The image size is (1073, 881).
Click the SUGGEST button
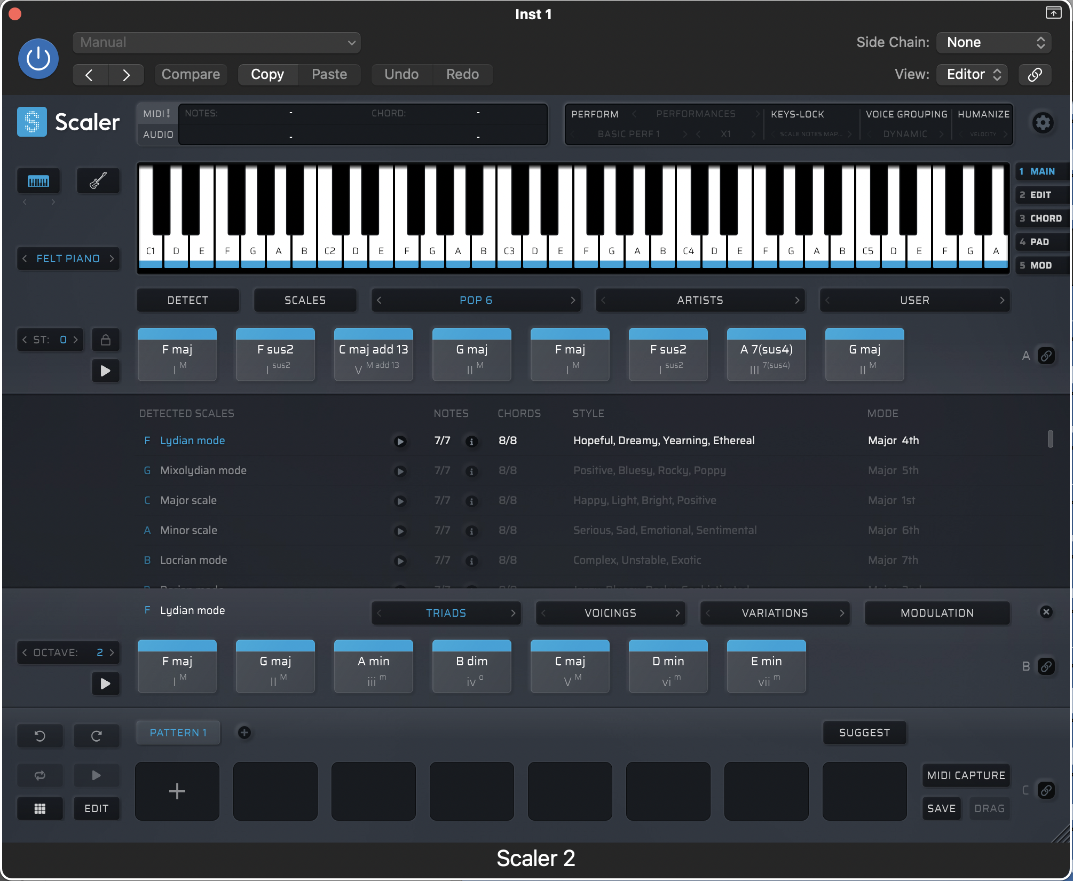(x=864, y=733)
